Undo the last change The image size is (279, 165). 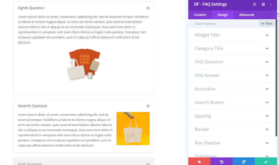point(221,162)
